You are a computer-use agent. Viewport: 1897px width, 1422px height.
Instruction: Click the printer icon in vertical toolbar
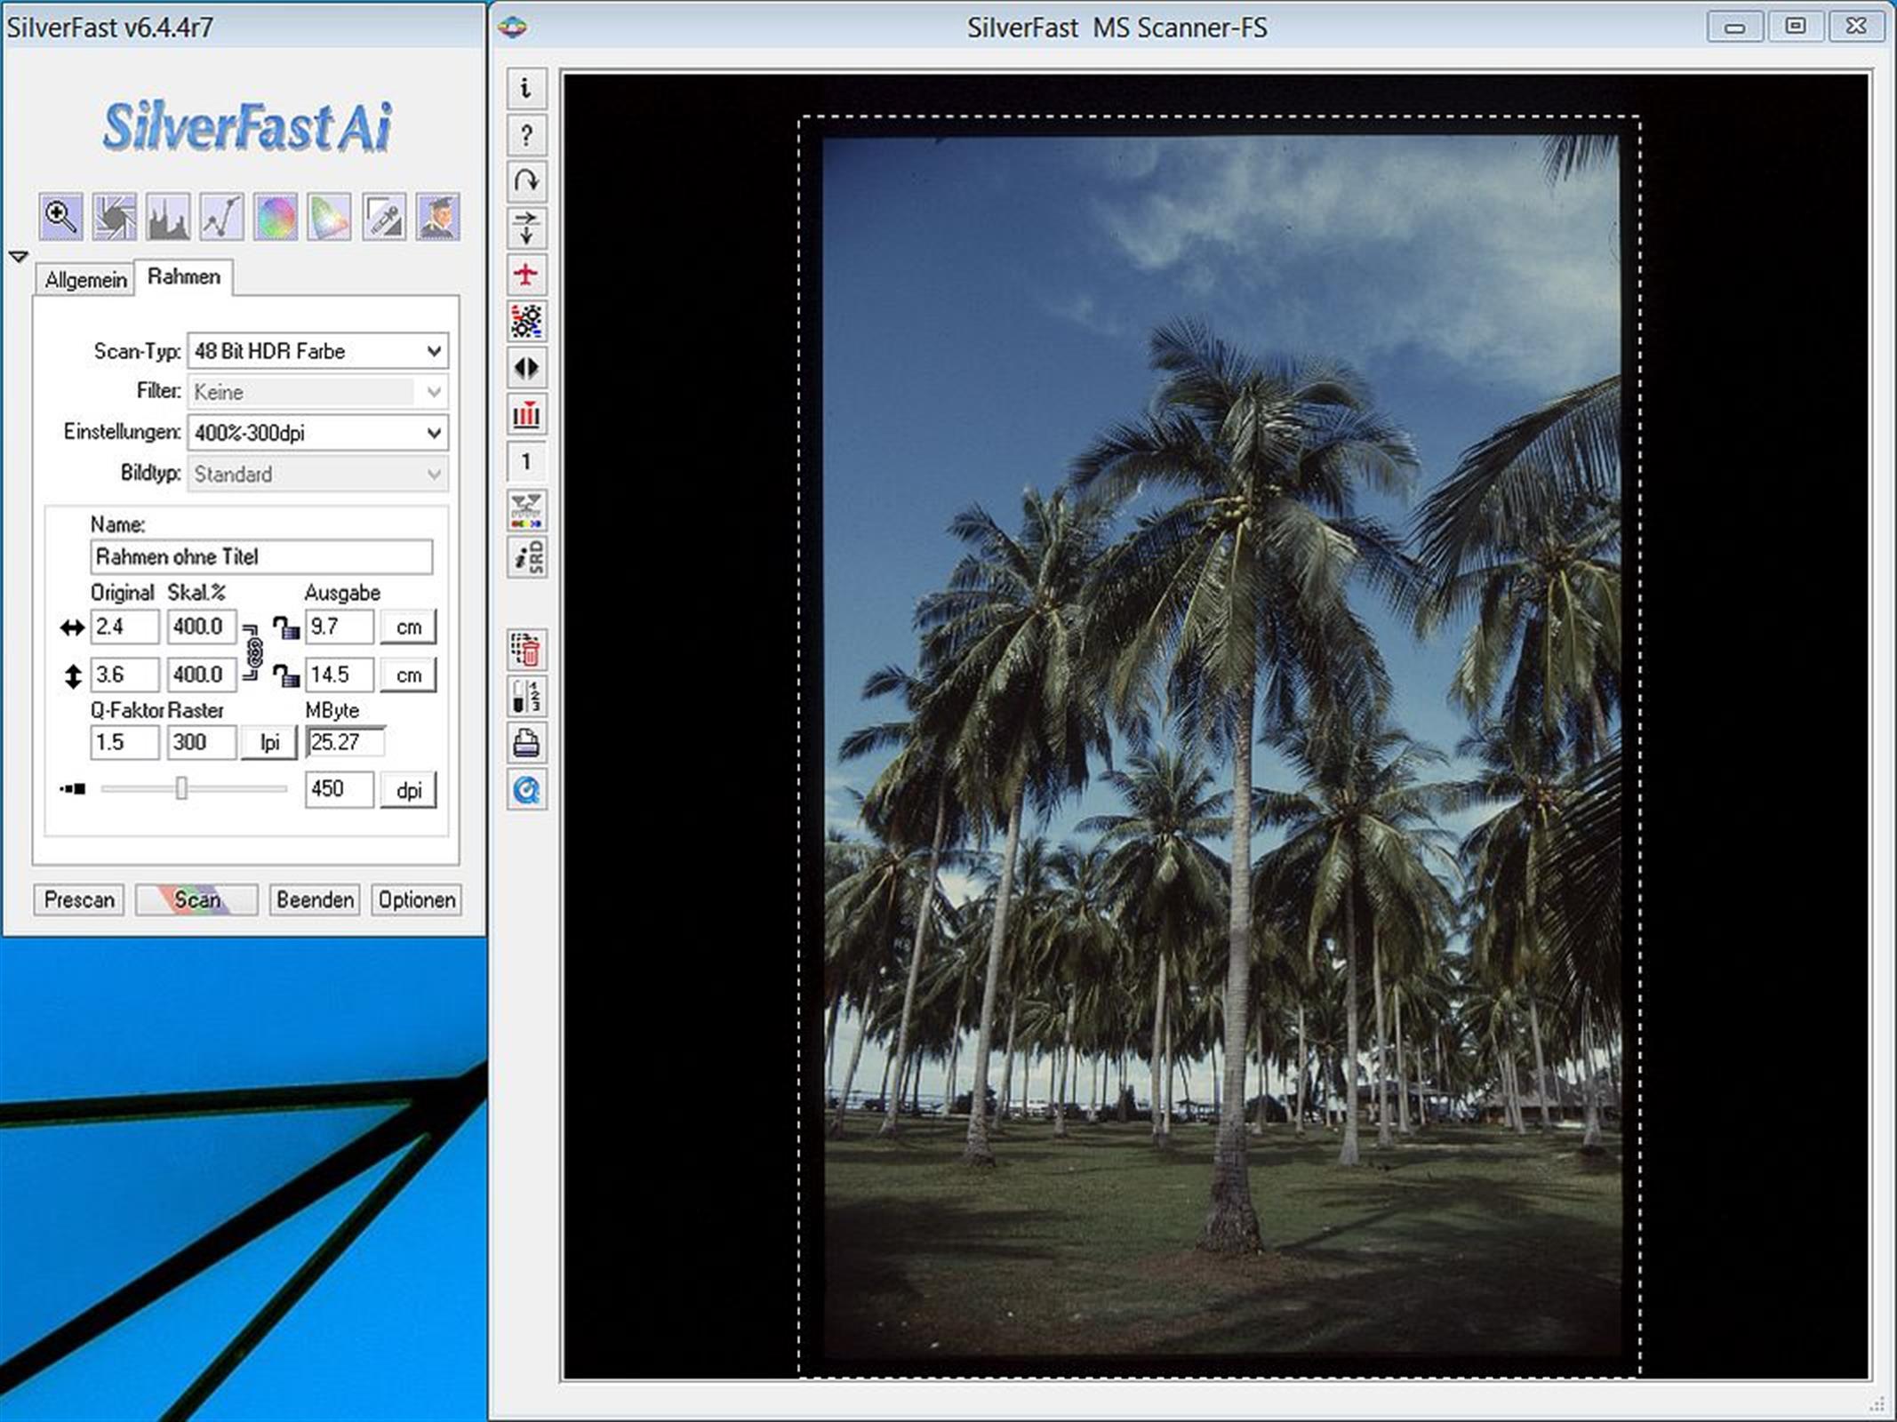pos(526,743)
